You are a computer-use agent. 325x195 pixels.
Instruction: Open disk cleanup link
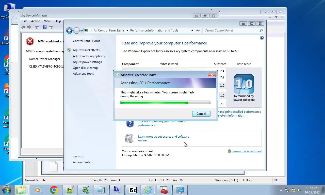click(85, 68)
